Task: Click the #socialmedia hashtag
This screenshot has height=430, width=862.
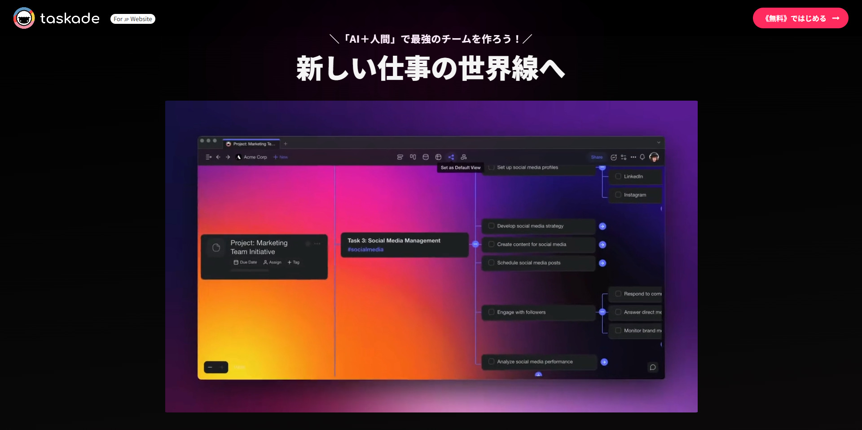Action: click(365, 250)
